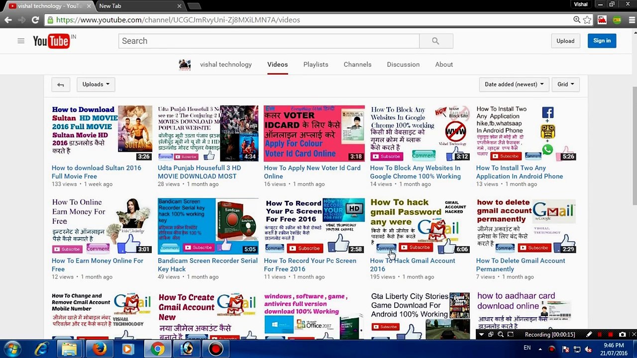Click the volume icon in system tray
Image resolution: width=637 pixels, height=358 pixels.
tap(588, 349)
